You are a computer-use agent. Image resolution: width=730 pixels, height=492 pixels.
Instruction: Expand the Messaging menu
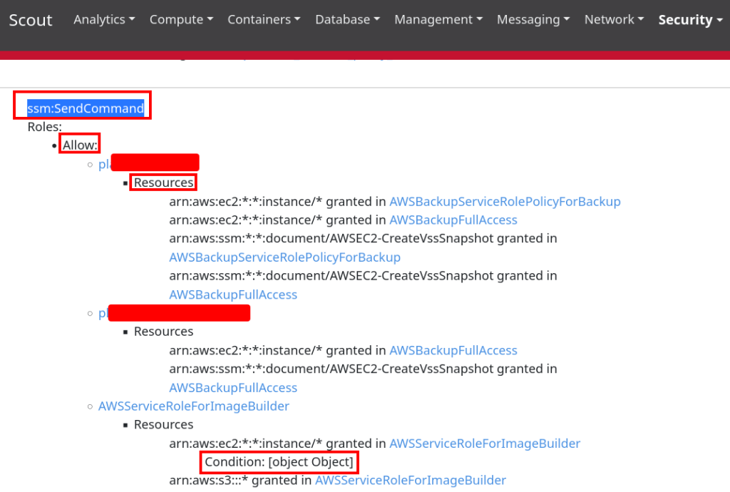point(533,20)
